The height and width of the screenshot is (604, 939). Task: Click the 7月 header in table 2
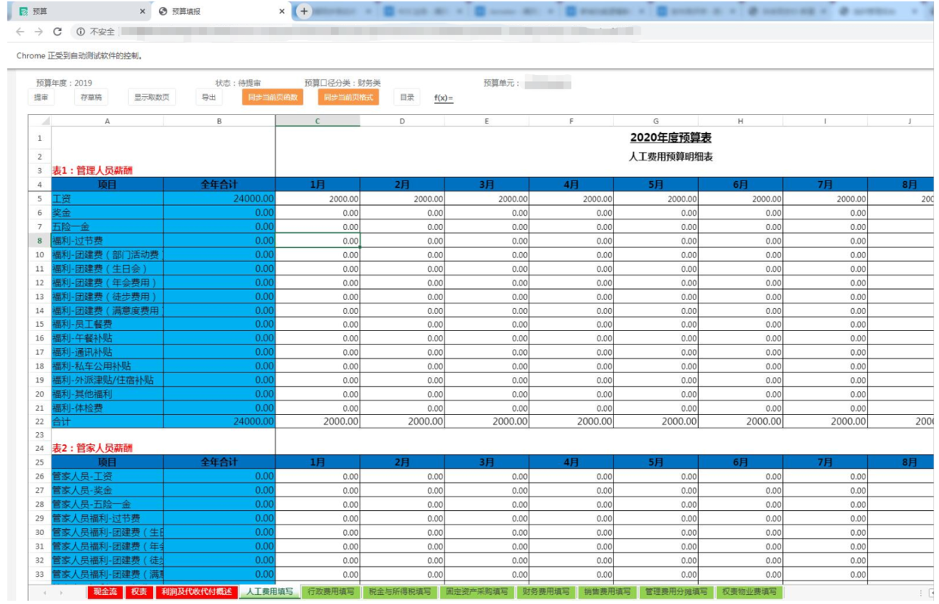click(x=825, y=462)
